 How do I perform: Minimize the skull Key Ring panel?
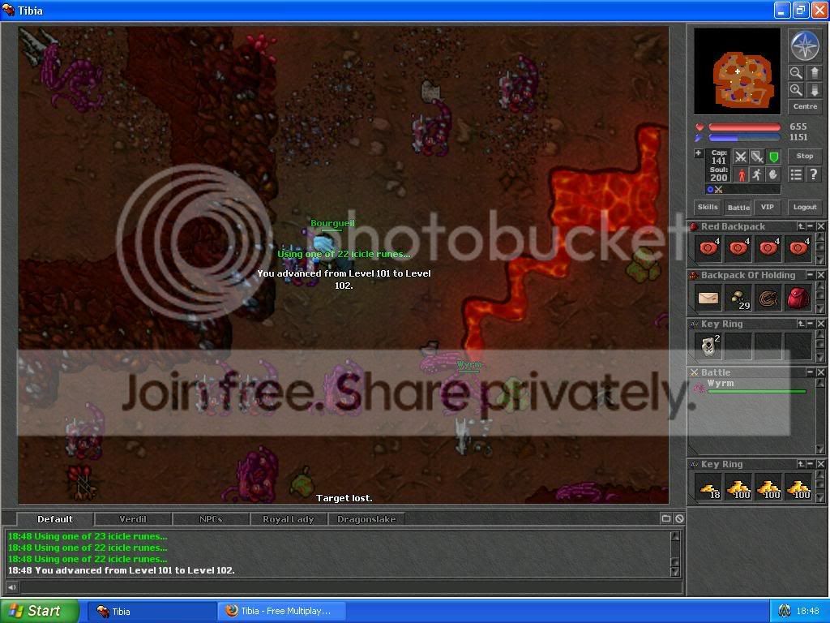(811, 324)
